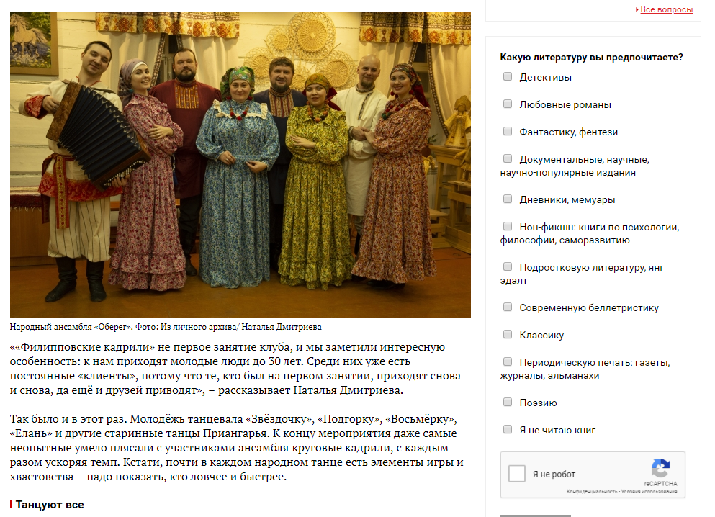Open the ensemble 'Оберег' group photo
Image resolution: width=715 pixels, height=517 pixels.
coord(240,165)
